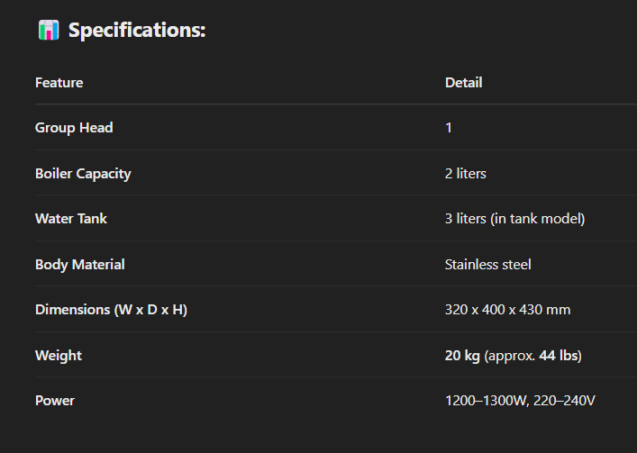Click the Specifications heading
The width and height of the screenshot is (637, 453).
137,30
